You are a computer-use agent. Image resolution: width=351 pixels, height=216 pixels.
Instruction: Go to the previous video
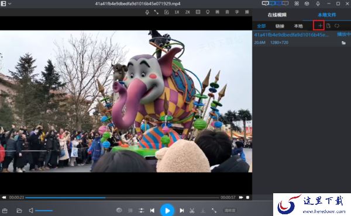click(152, 210)
